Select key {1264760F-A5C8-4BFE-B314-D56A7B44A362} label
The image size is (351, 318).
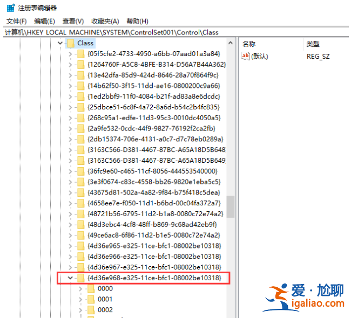tap(157, 65)
